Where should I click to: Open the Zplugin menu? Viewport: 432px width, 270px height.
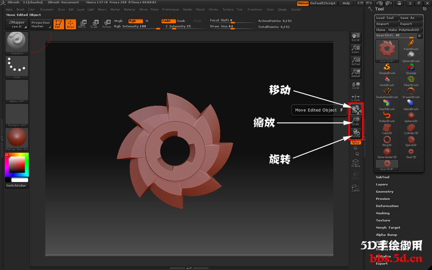[x=282, y=9]
